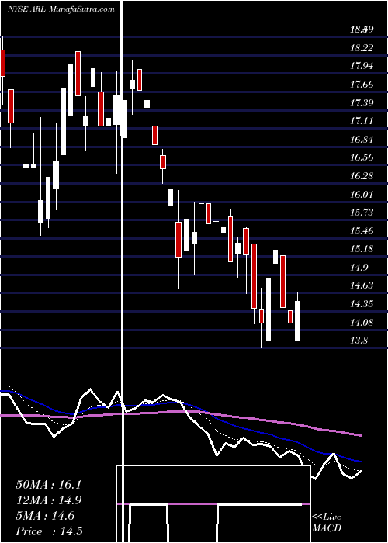This screenshot has height=543, width=388.
Task: Click the blue 12MA line at its right end
Action: [x=360, y=462]
